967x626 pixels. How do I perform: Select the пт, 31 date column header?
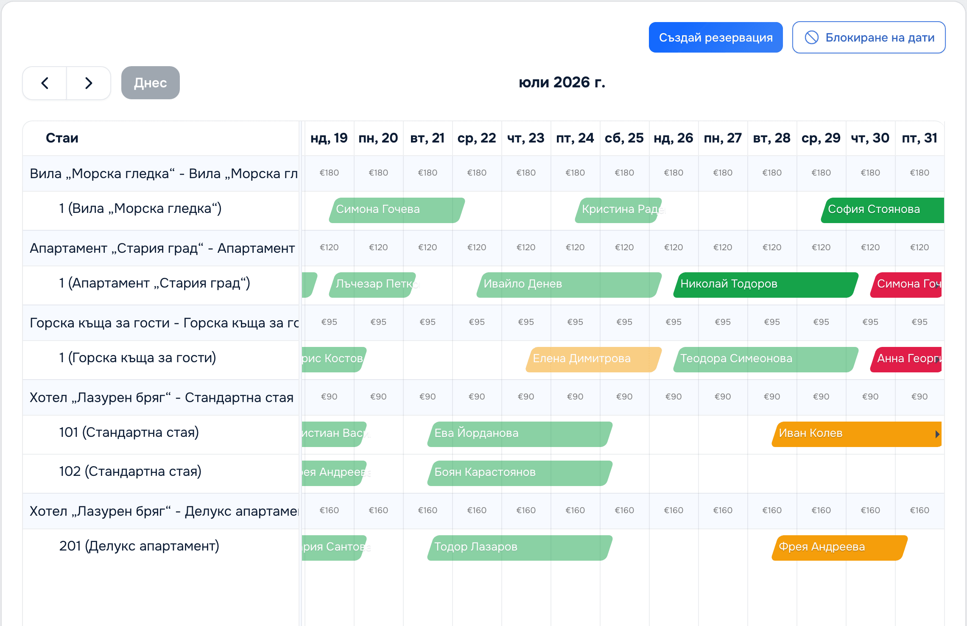pos(919,138)
